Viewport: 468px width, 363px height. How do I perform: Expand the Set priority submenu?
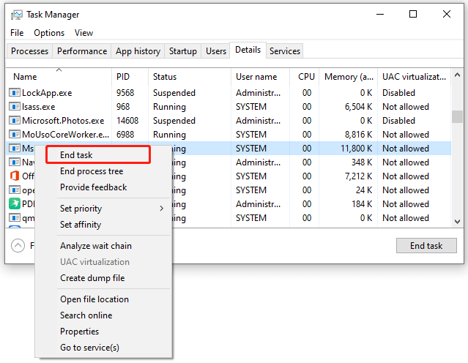(111, 209)
